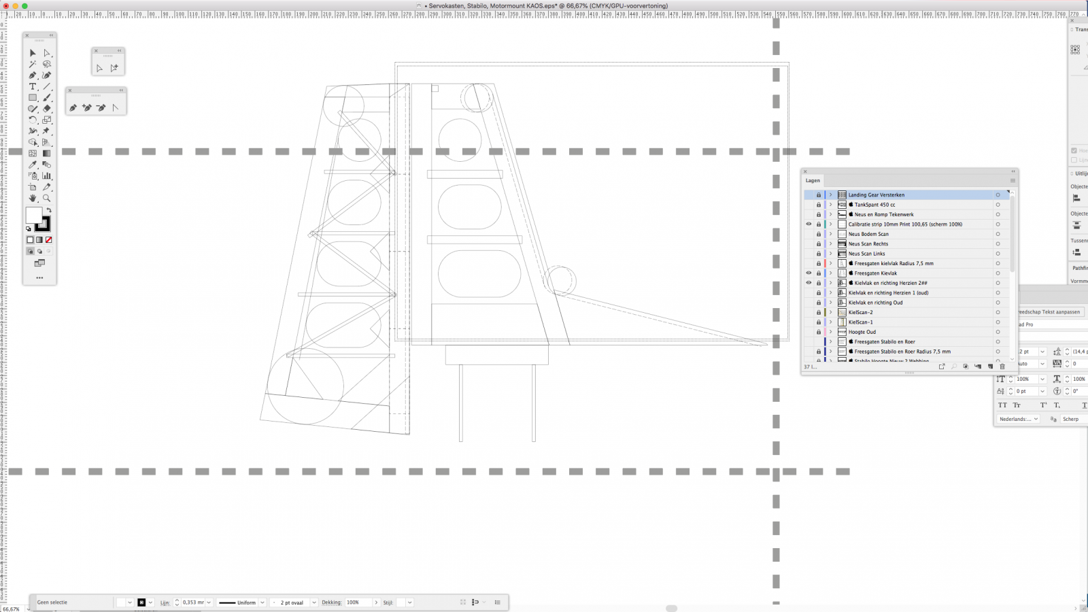
Task: Select the Magic Wand tool
Action: 33,64
